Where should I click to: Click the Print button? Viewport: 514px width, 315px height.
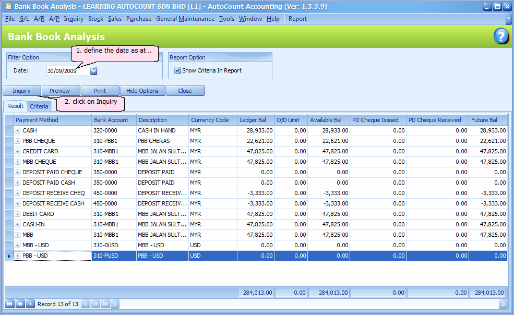(100, 90)
